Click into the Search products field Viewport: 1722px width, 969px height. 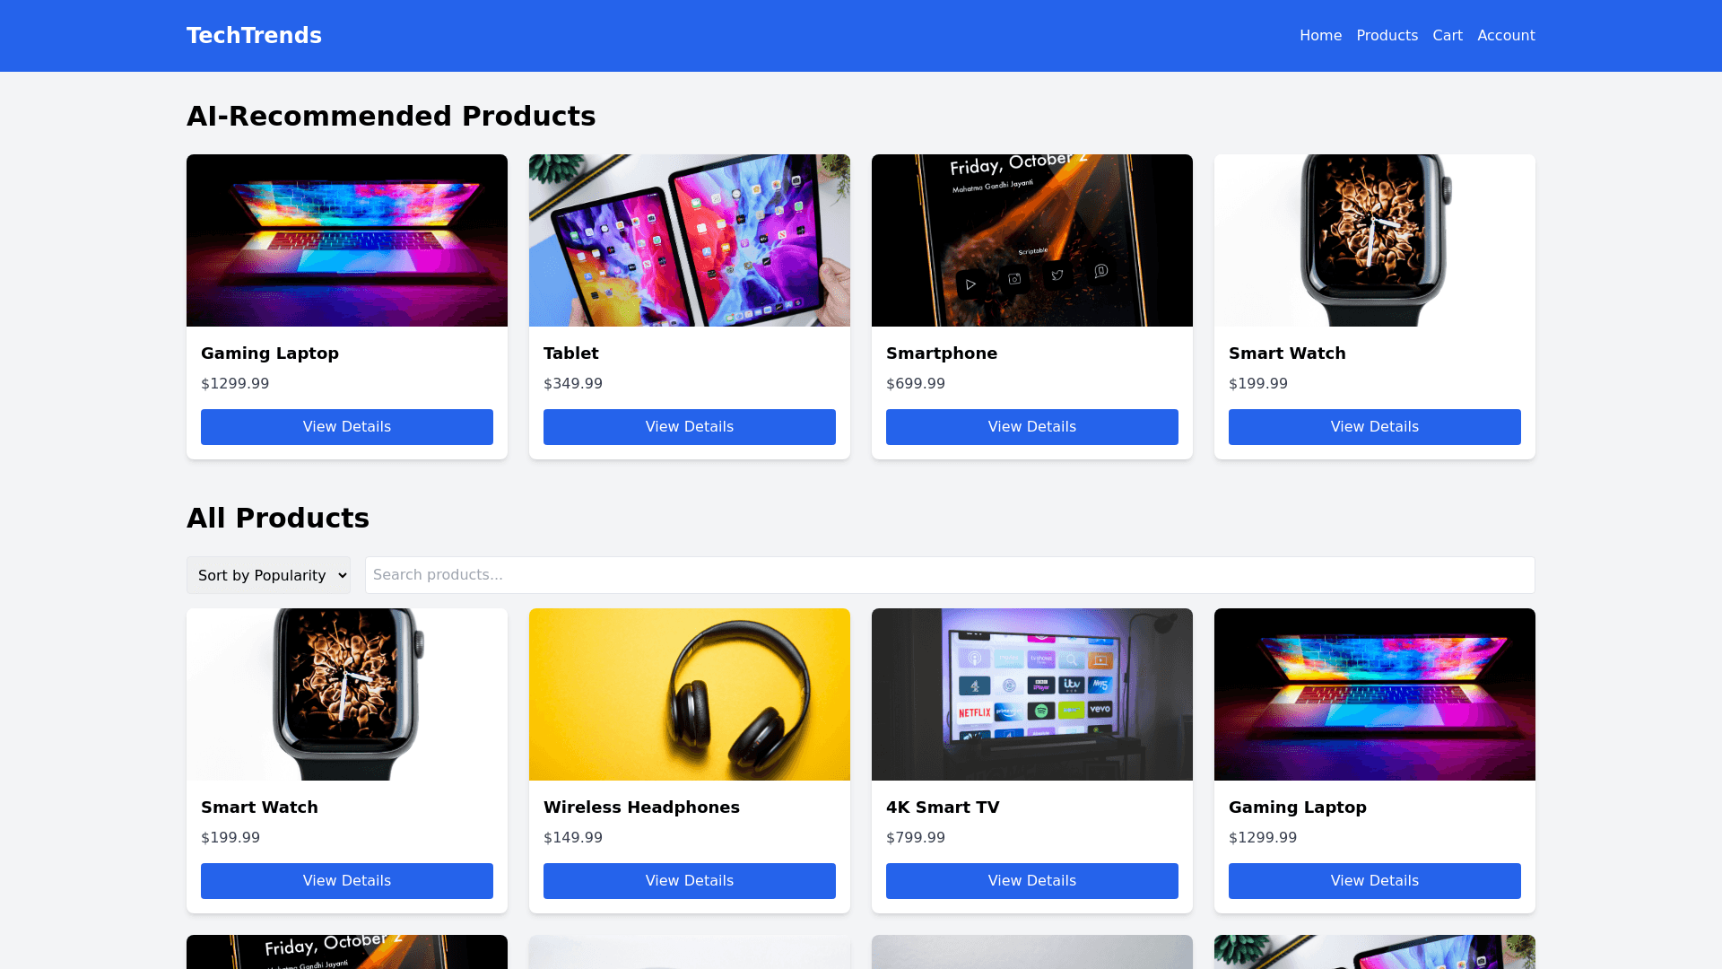950,575
